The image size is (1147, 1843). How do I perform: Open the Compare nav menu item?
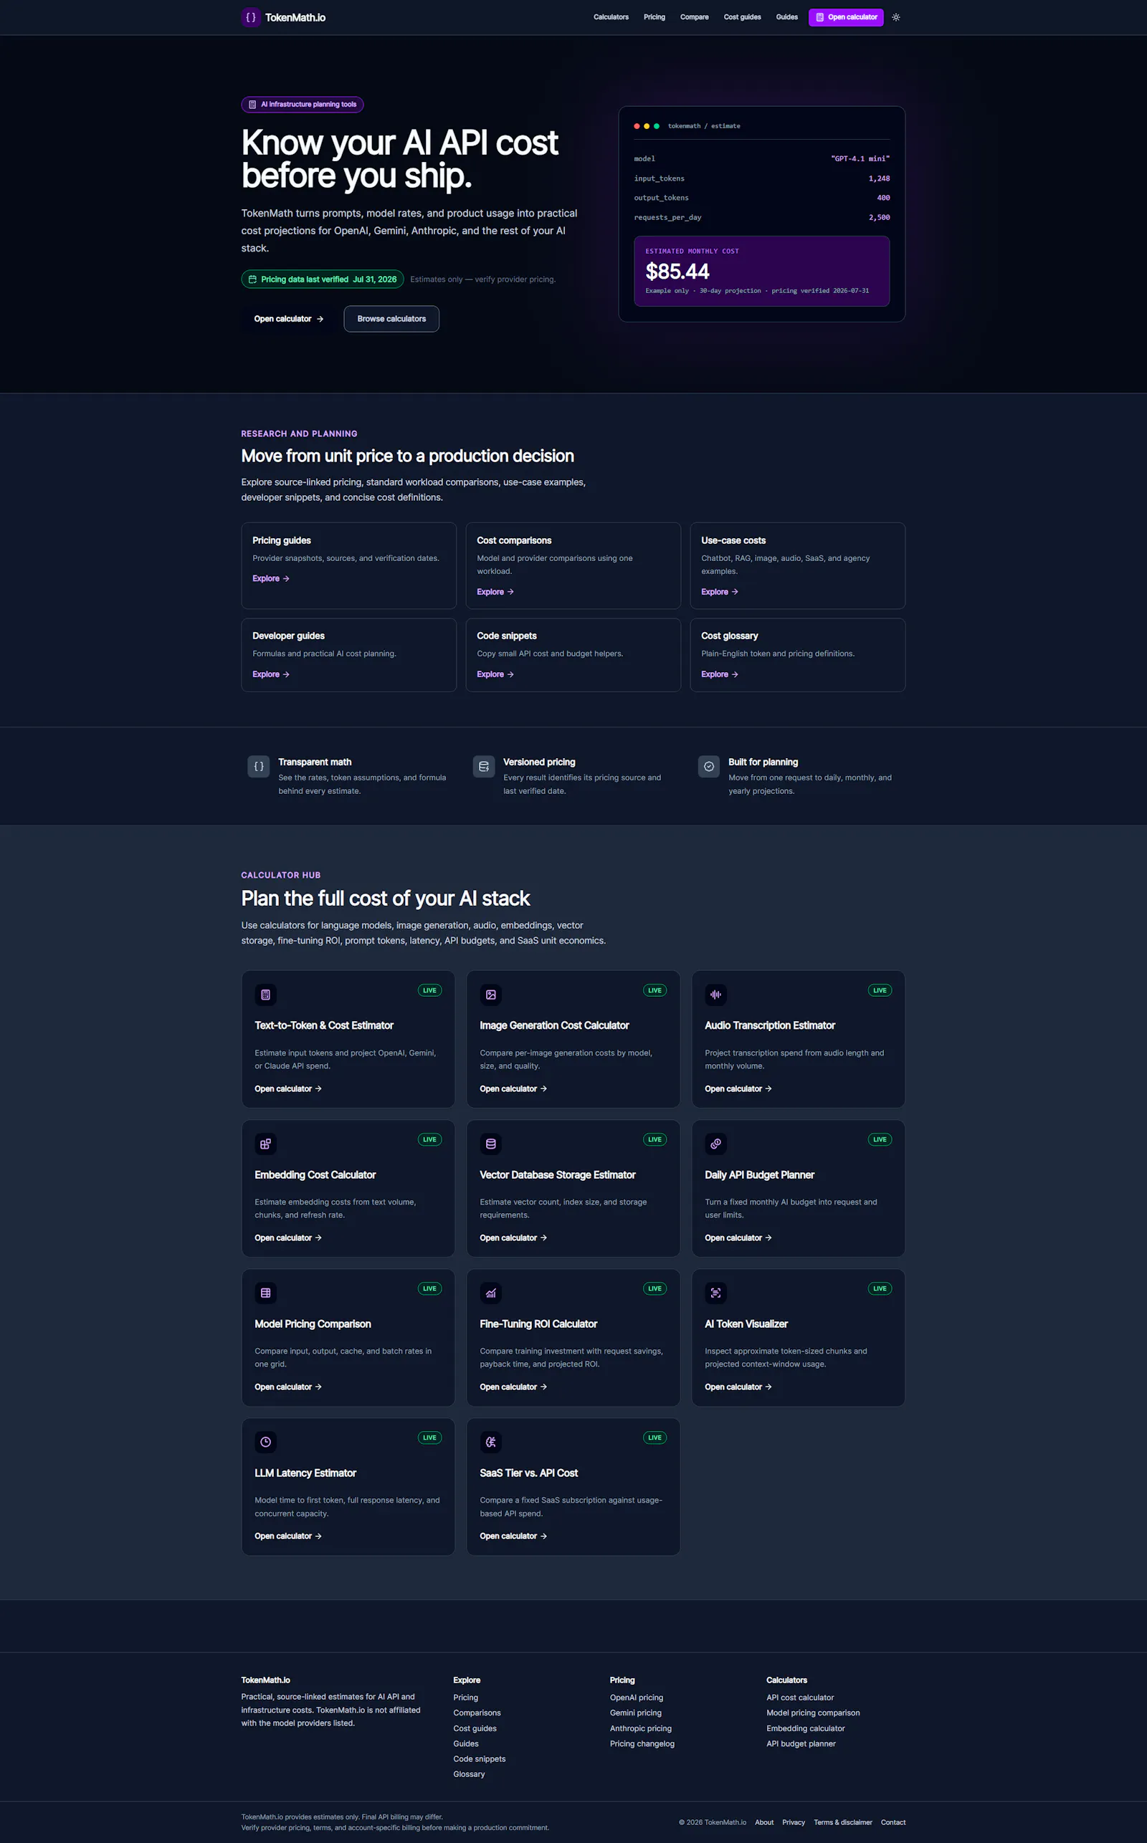point(694,17)
